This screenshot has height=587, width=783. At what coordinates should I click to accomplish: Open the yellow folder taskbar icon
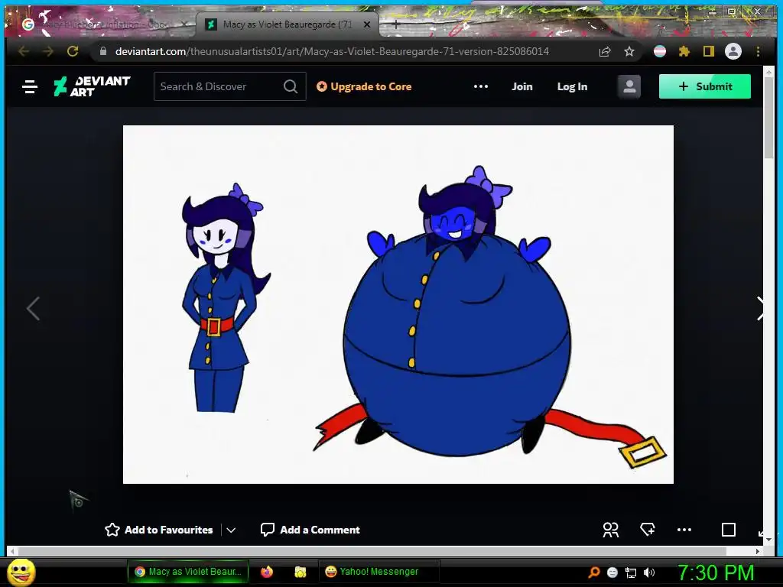click(300, 572)
